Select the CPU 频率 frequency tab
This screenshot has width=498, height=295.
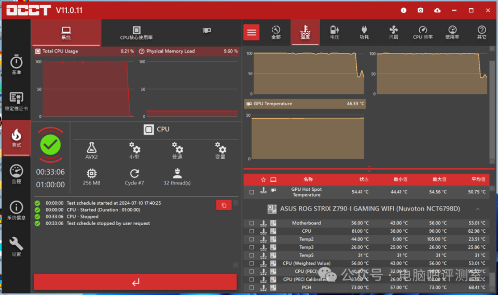[x=423, y=32]
